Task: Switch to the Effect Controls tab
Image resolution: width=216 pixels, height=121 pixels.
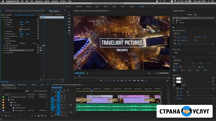Action: [54, 11]
